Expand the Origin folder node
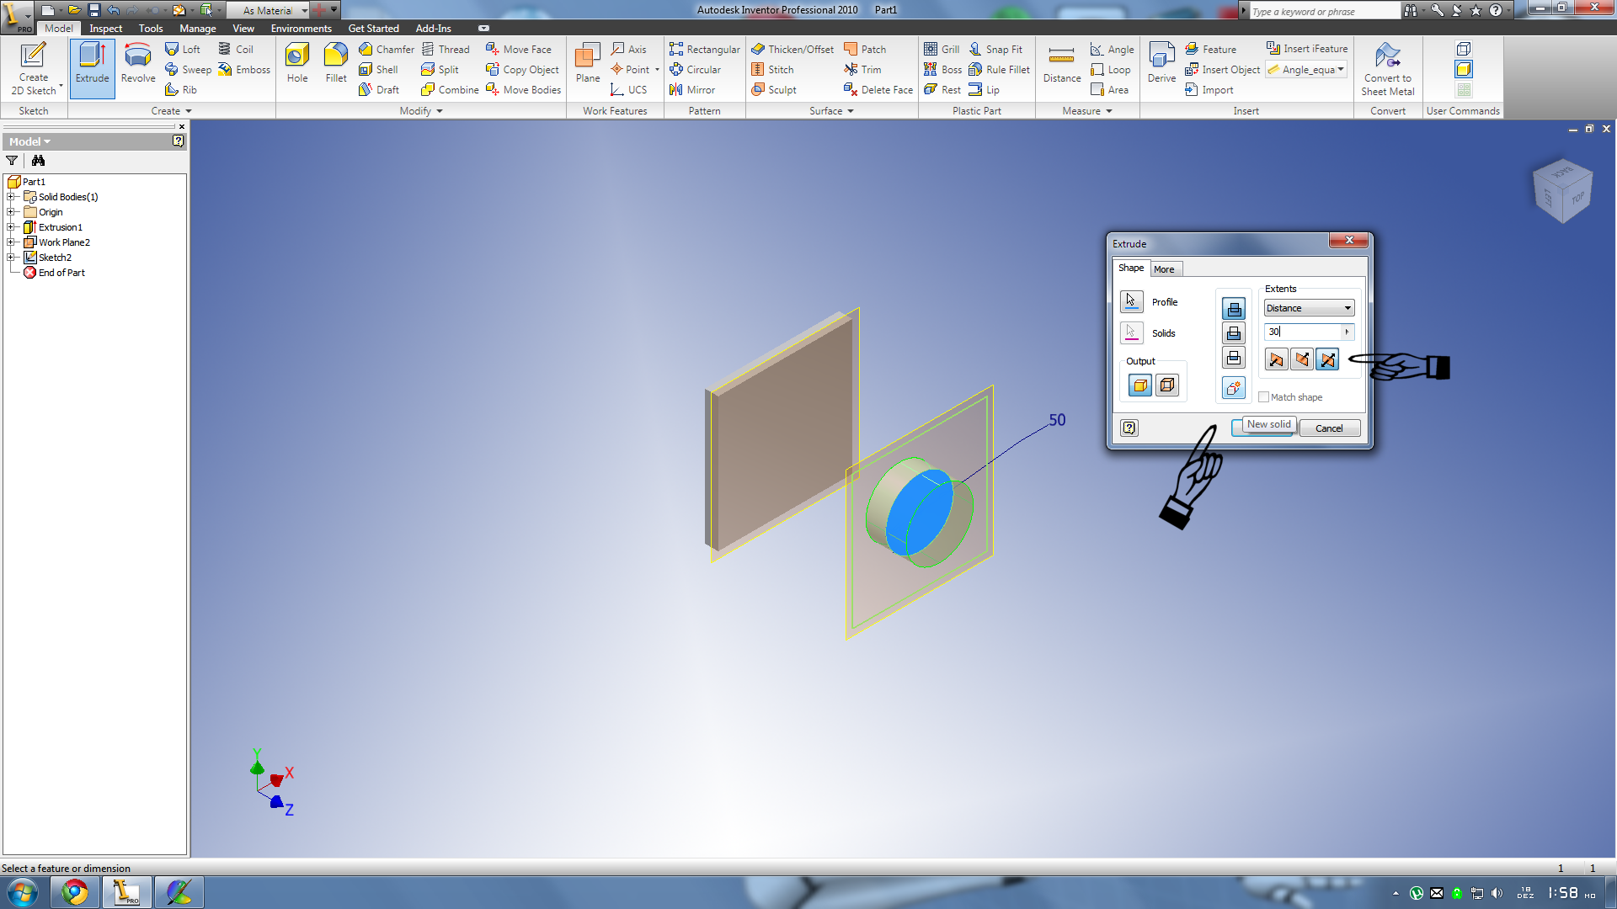1617x909 pixels. [11, 212]
